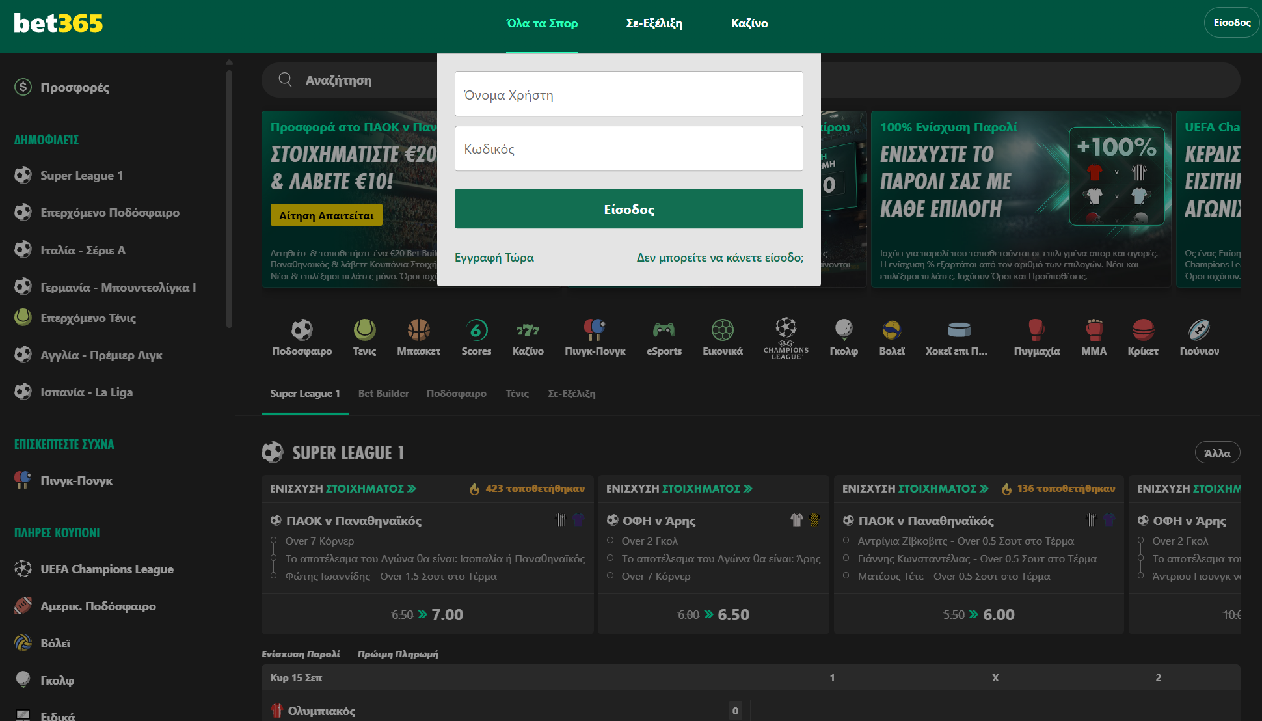Open Super League 1 in sidebar
The width and height of the screenshot is (1262, 721).
pyautogui.click(x=81, y=175)
